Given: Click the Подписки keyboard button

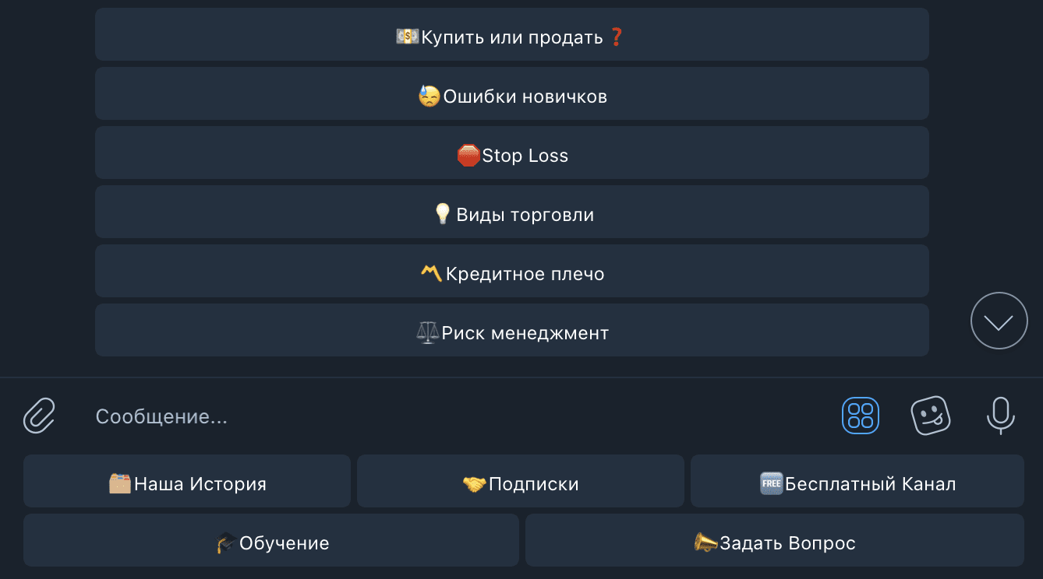Looking at the screenshot, I should pos(520,484).
